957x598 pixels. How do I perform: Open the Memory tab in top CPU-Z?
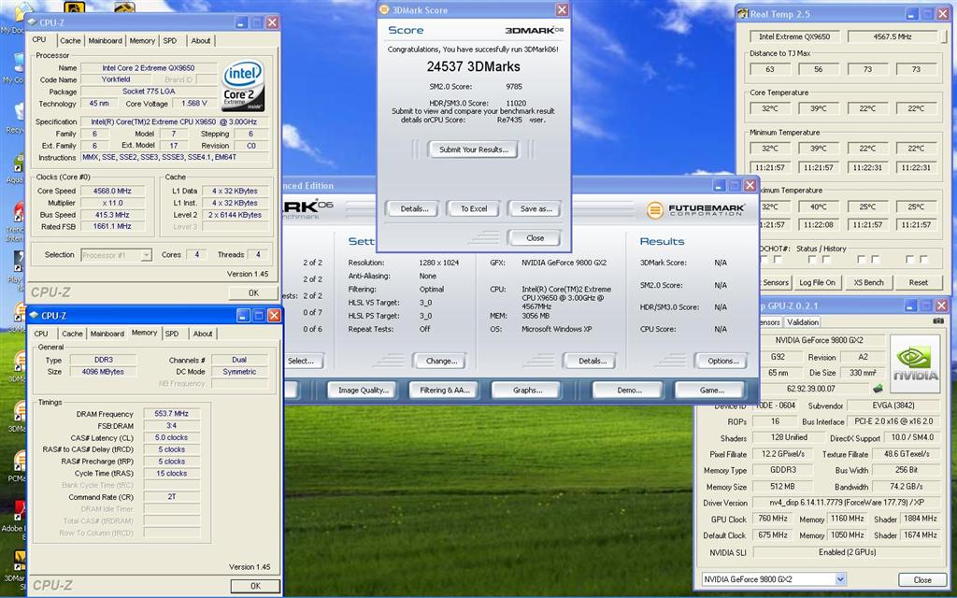click(142, 40)
